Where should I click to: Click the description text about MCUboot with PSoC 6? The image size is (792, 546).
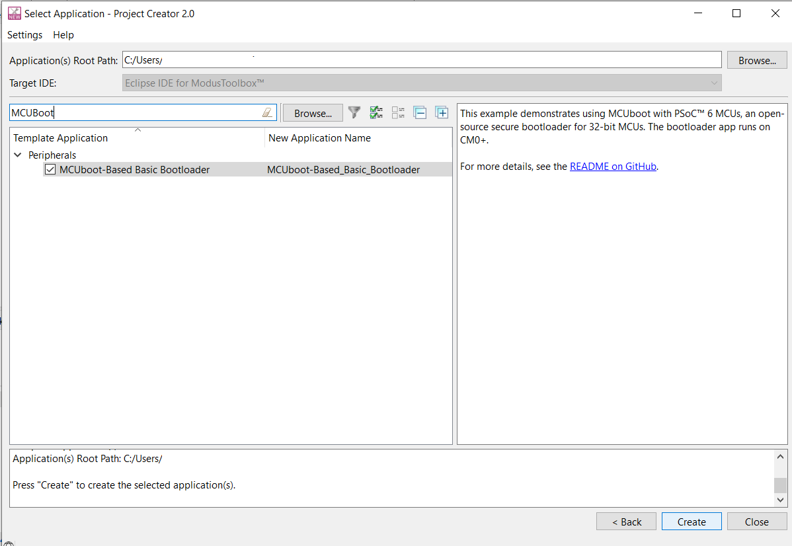622,126
